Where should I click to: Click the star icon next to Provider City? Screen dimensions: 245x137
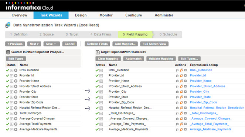point(16,92)
